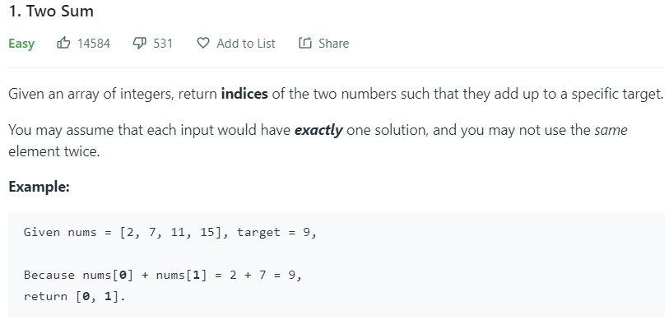The width and height of the screenshot is (669, 329).
Task: Click the "Example:" heading
Action: click(x=39, y=187)
